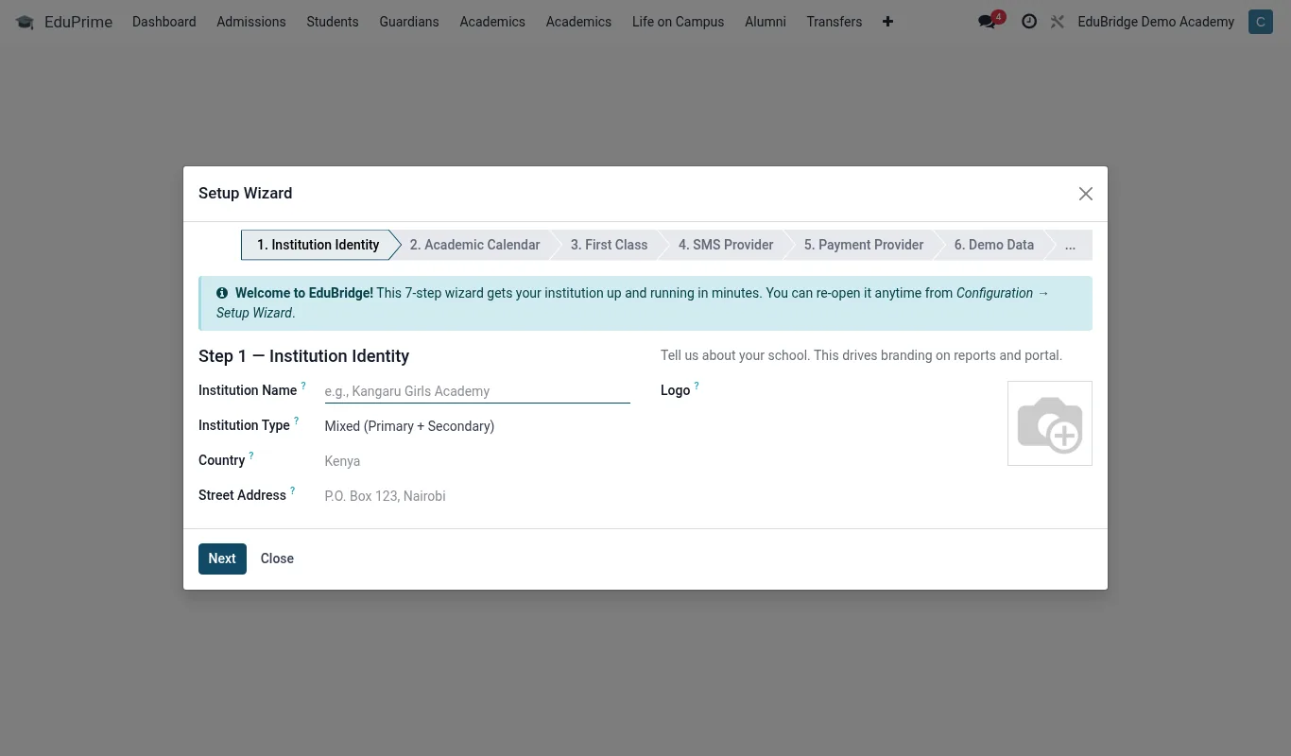
Task: Open the Admissions menu
Action: [x=251, y=22]
